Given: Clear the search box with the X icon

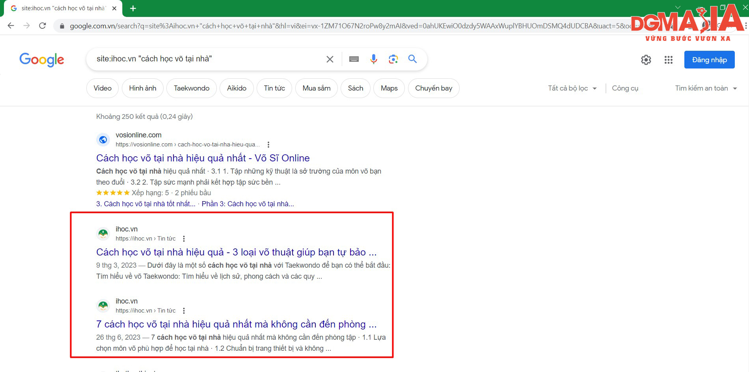Looking at the screenshot, I should point(330,59).
